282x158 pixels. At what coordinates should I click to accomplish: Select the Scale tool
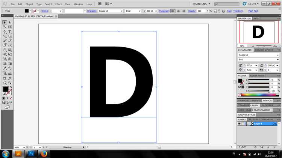tap(10, 50)
